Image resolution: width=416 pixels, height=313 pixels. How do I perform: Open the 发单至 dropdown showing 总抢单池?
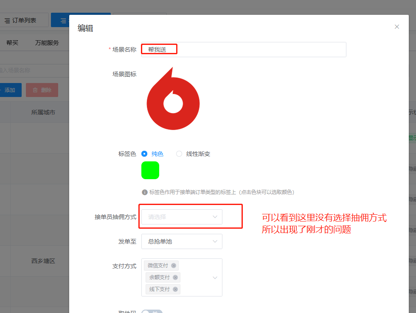click(x=182, y=241)
